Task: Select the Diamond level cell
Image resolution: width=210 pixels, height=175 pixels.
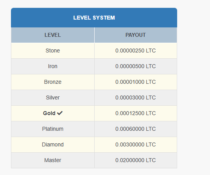Action: (53, 144)
